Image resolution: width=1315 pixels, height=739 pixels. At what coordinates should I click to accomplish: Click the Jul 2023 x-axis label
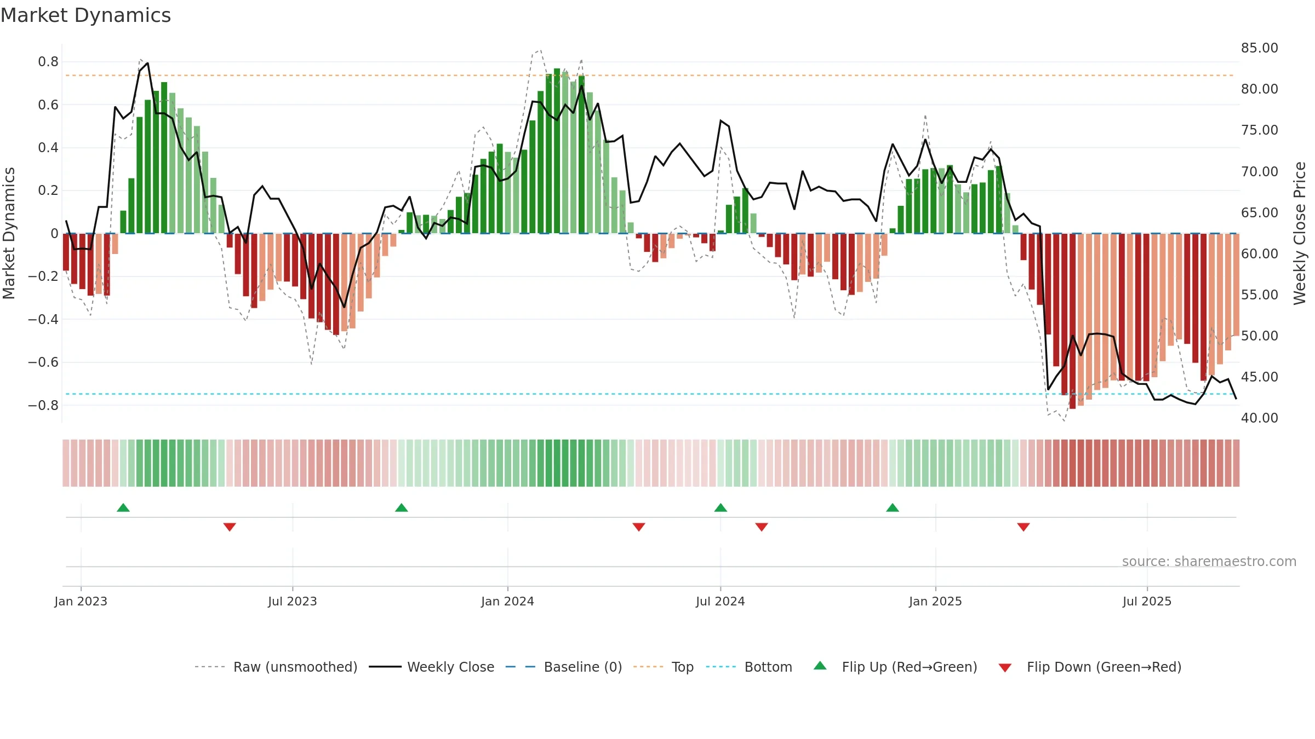[293, 602]
